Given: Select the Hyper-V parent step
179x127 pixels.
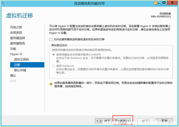Looking at the screenshot, I should [x=16, y=54].
